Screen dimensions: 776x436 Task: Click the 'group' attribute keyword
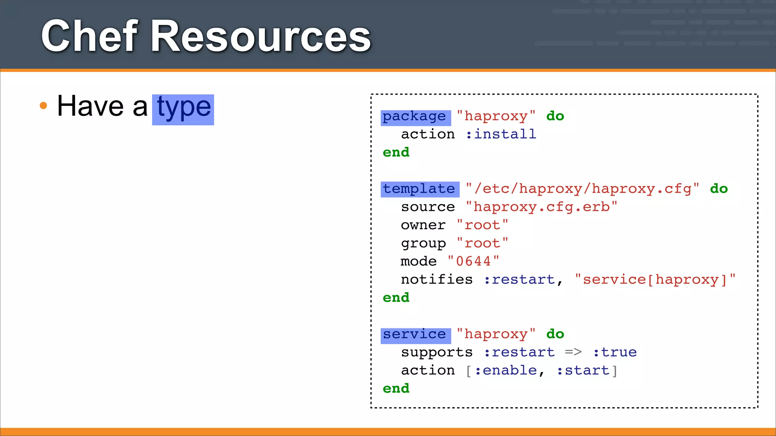click(423, 244)
